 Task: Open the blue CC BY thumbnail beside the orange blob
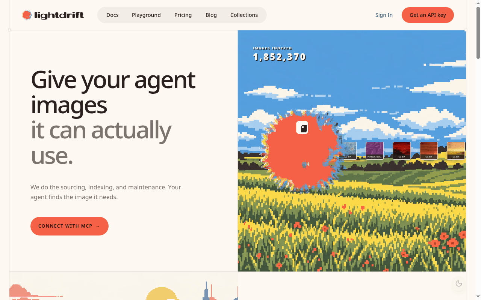click(349, 151)
